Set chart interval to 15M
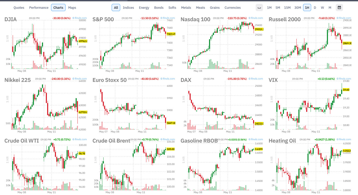 coord(287,7)
